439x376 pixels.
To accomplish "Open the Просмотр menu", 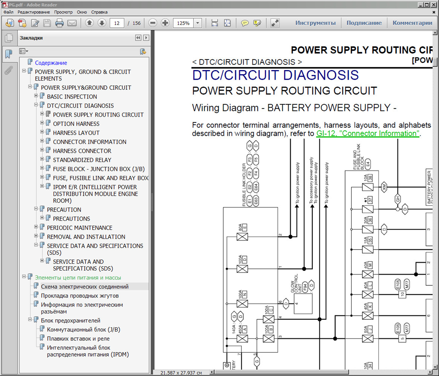I will (63, 12).
